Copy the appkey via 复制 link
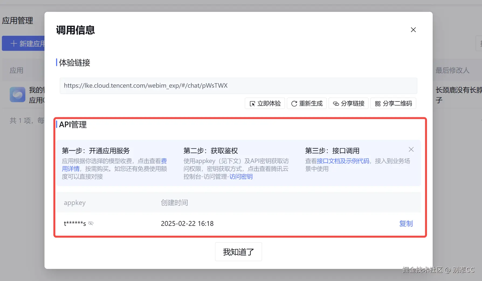The width and height of the screenshot is (482, 281). 406,223
